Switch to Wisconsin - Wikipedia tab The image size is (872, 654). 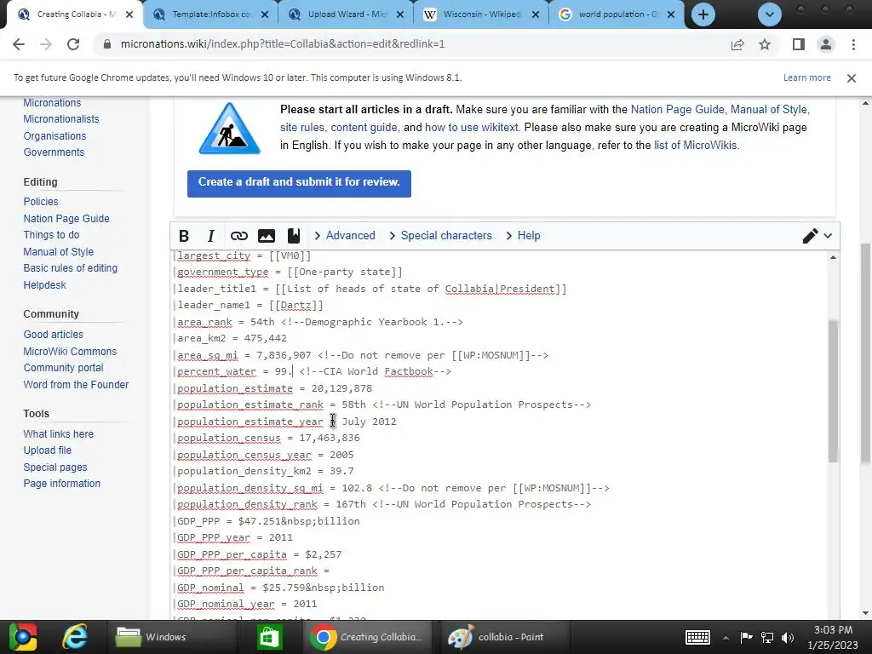point(482,14)
